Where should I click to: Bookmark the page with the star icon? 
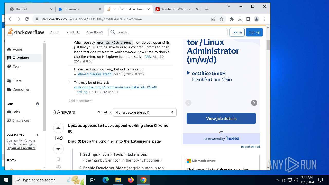point(222,19)
